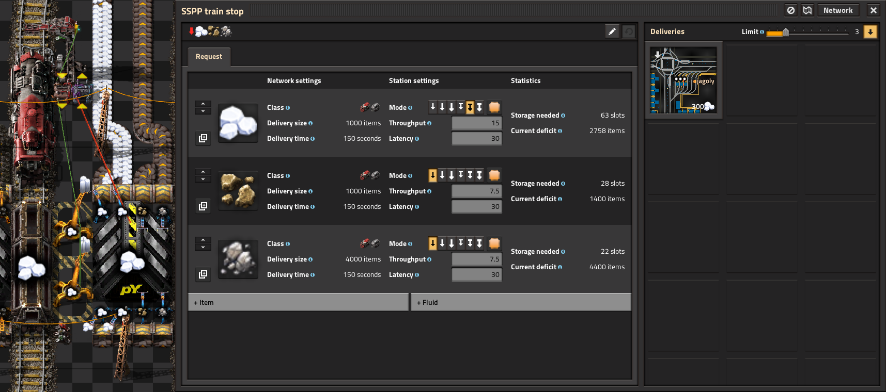
Task: Click info icon beside first row's Delivery size
Action: pos(310,123)
